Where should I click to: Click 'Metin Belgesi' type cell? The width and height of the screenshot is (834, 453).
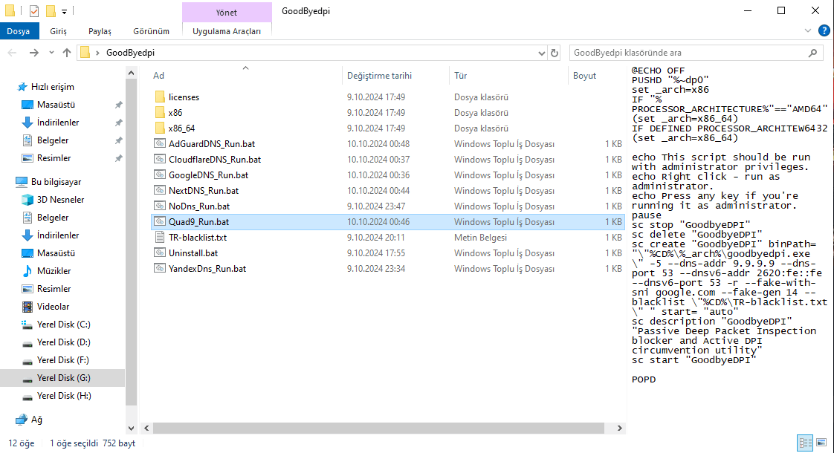click(x=480, y=237)
